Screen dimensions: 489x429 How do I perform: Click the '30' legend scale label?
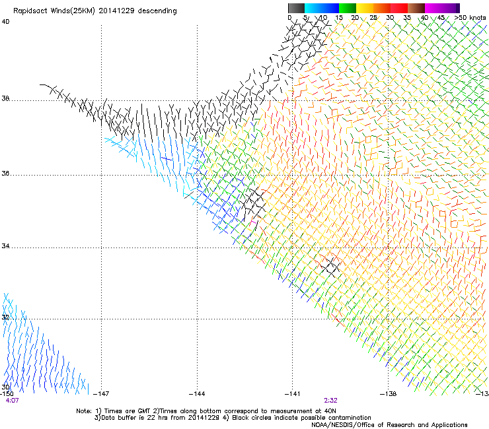click(390, 18)
